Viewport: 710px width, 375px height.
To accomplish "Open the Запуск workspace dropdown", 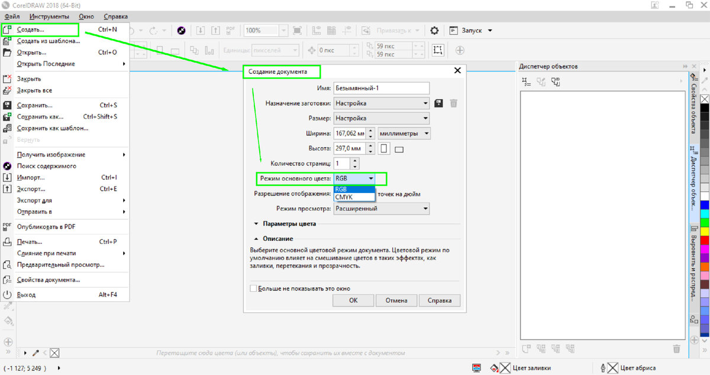I will pos(489,30).
